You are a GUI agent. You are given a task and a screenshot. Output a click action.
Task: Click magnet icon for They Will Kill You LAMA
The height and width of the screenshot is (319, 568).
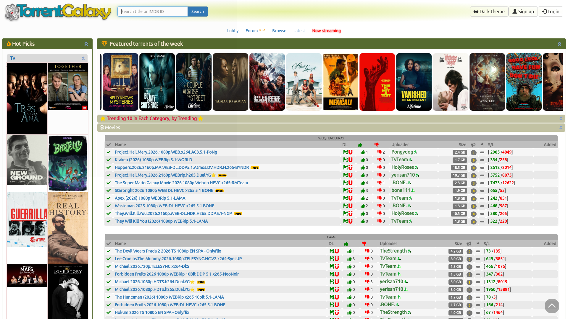[x=350, y=221]
